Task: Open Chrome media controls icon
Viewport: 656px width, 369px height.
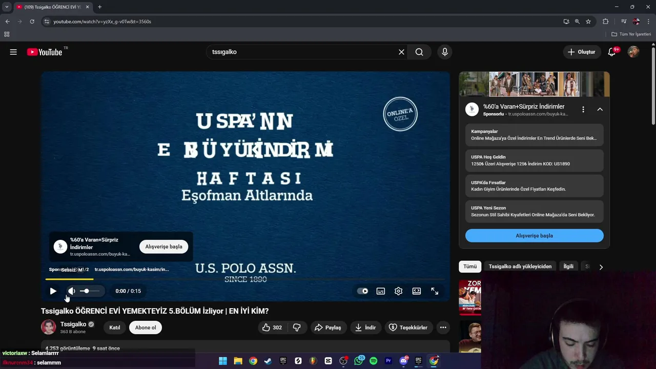Action: 624,22
